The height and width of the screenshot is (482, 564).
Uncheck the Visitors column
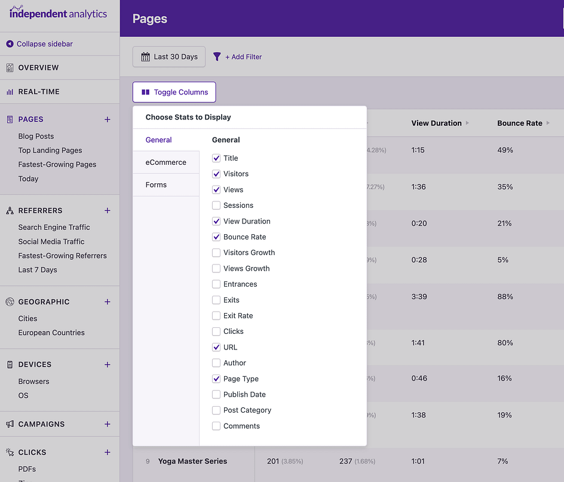pos(216,174)
